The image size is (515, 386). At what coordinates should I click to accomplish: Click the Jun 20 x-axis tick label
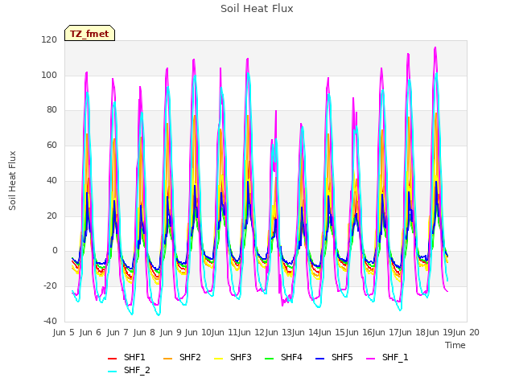click(466, 332)
